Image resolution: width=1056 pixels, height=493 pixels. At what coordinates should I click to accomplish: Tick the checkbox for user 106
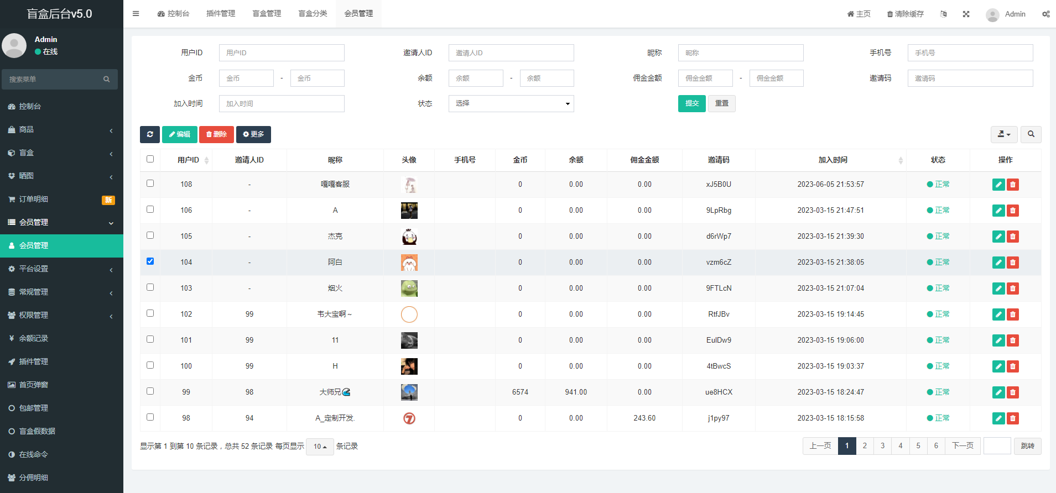[x=150, y=209]
